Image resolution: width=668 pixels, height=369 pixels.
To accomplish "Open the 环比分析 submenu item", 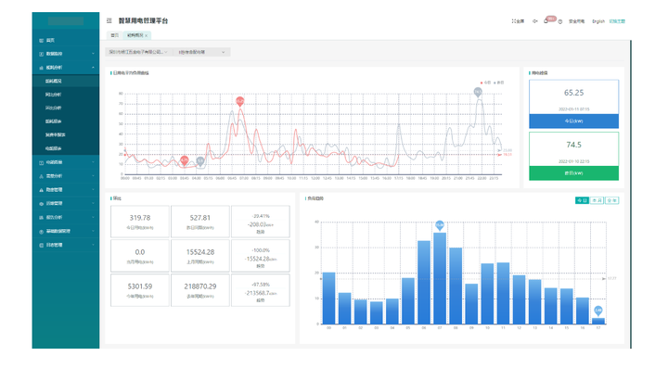I will pos(66,108).
